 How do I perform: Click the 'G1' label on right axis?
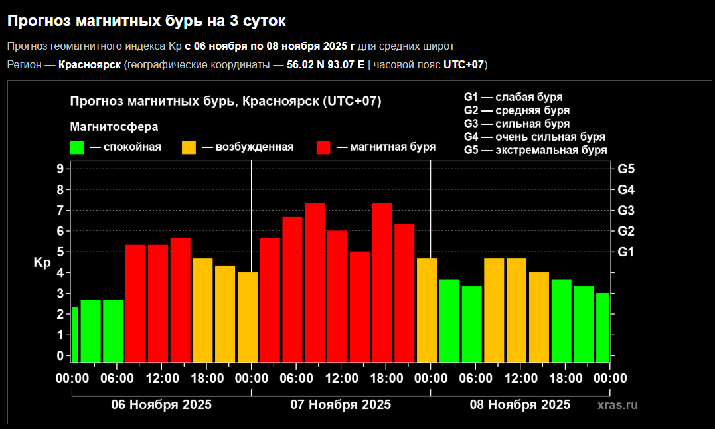[x=626, y=252]
